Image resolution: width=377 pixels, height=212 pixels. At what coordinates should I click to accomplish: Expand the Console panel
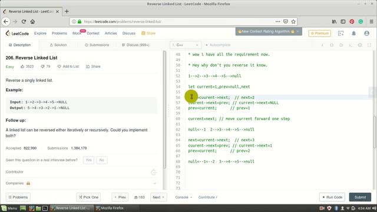[183, 197]
